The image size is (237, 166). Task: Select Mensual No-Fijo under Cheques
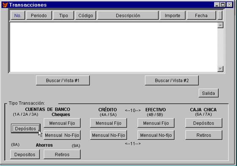pyautogui.click(x=62, y=135)
